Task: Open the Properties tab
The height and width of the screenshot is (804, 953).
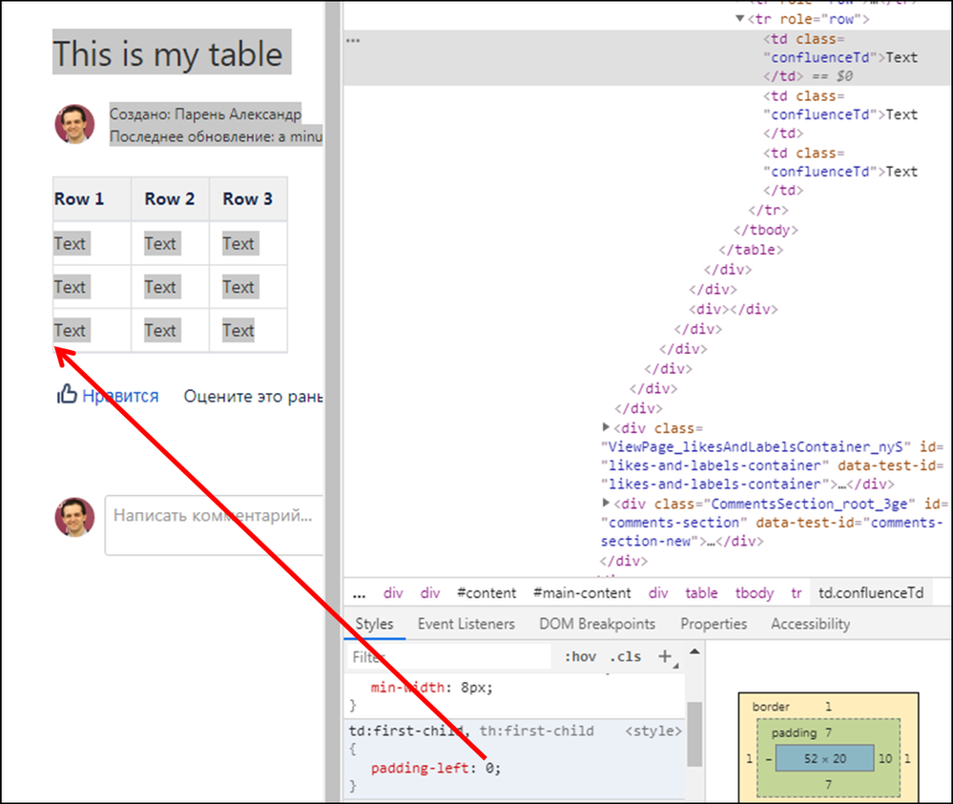Action: tap(714, 624)
